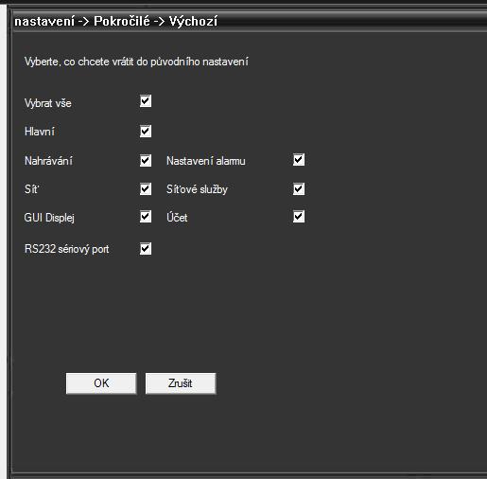Toggle the 'Síť' checkbox
The width and height of the screenshot is (487, 479).
click(x=146, y=189)
